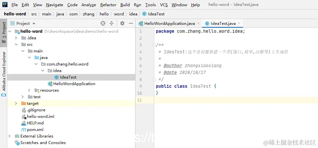Image resolution: width=318 pixels, height=148 pixels.
Task: Click the IntelliJ IDEA logo icon
Action: click(5, 5)
